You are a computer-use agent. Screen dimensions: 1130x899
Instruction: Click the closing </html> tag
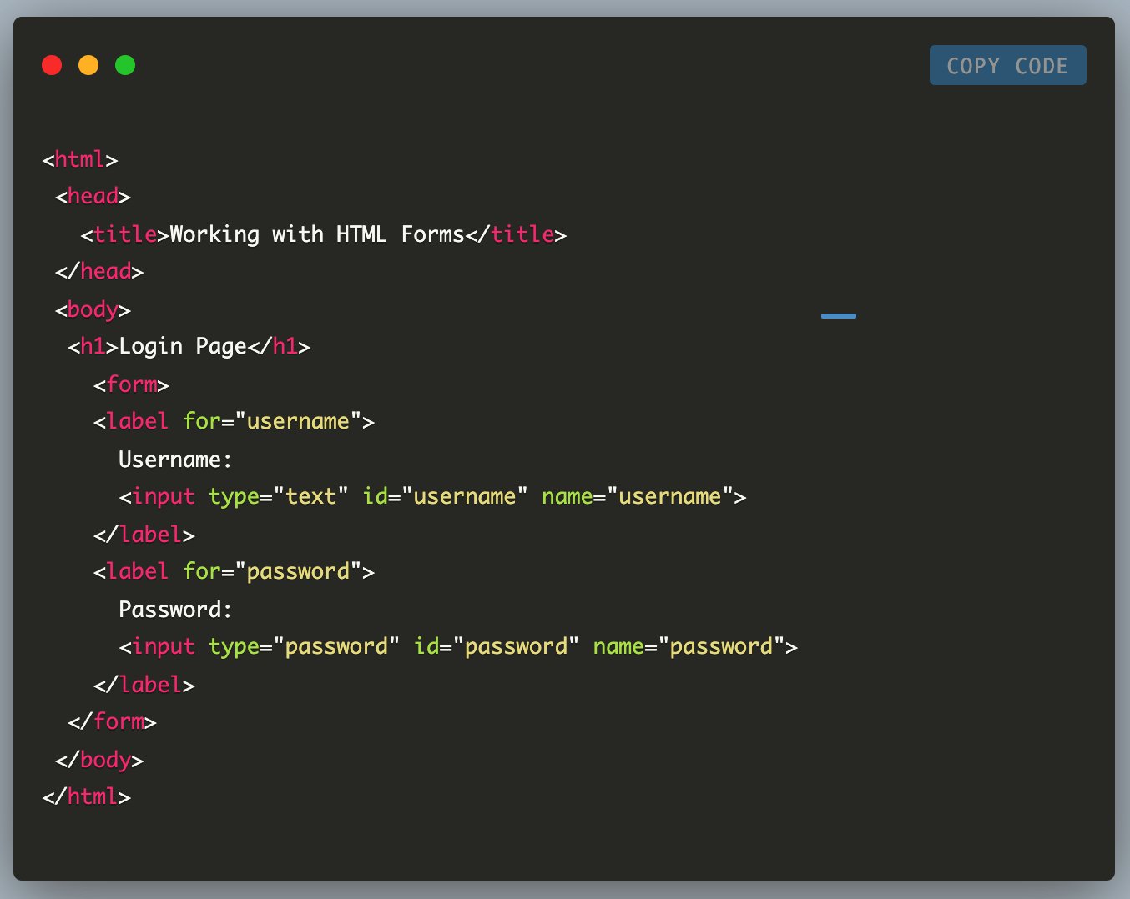[87, 796]
